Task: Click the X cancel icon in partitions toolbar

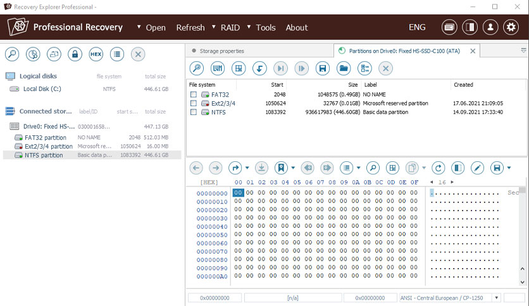Action: coord(385,68)
